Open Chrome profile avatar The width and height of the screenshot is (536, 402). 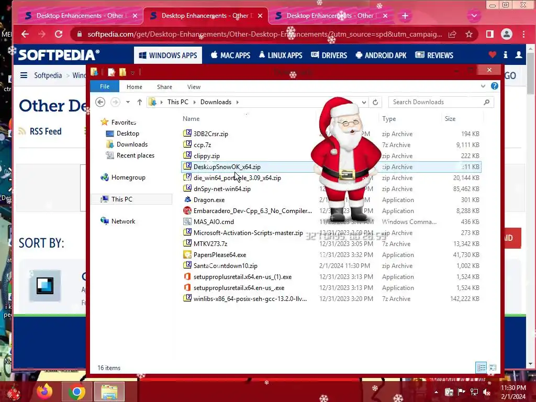pyautogui.click(x=507, y=34)
